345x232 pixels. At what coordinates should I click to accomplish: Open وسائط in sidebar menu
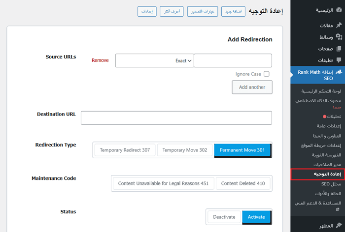[326, 37]
